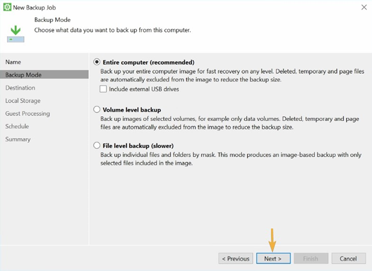This screenshot has height=271, width=372.
Task: Click the greyed-out Finish button
Action: [311, 258]
